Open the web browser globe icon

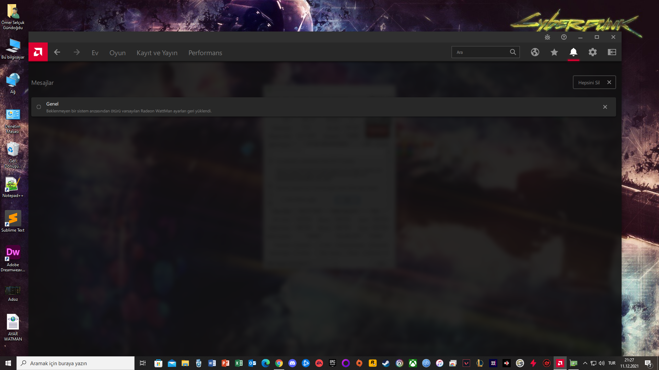coord(535,52)
